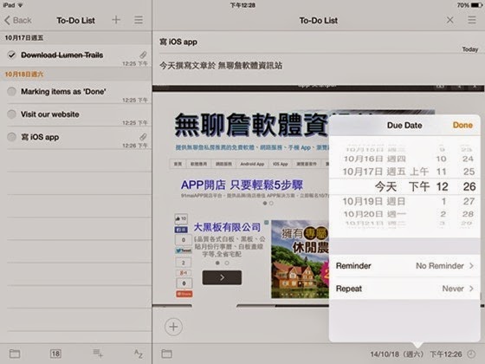Viewport: 485px width, 364px height.
Task: Tap the farm house ad image
Action: point(300,259)
